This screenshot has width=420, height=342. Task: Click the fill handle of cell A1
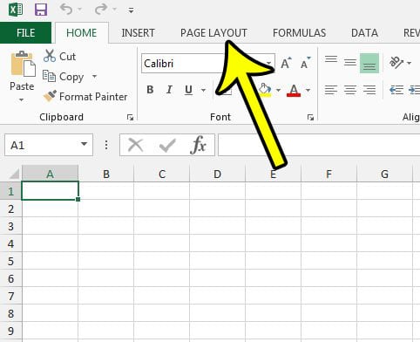pos(78,199)
